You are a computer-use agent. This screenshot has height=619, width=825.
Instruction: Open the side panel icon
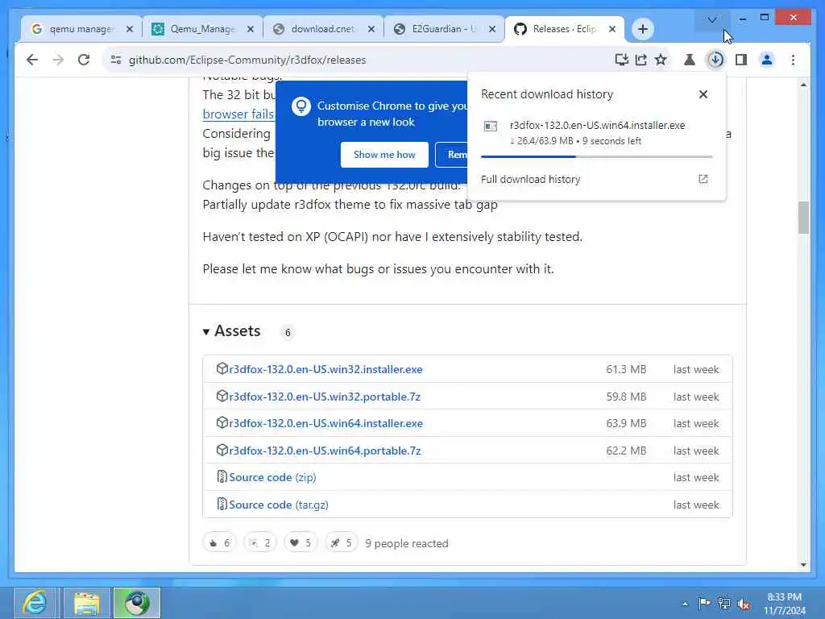(x=741, y=60)
